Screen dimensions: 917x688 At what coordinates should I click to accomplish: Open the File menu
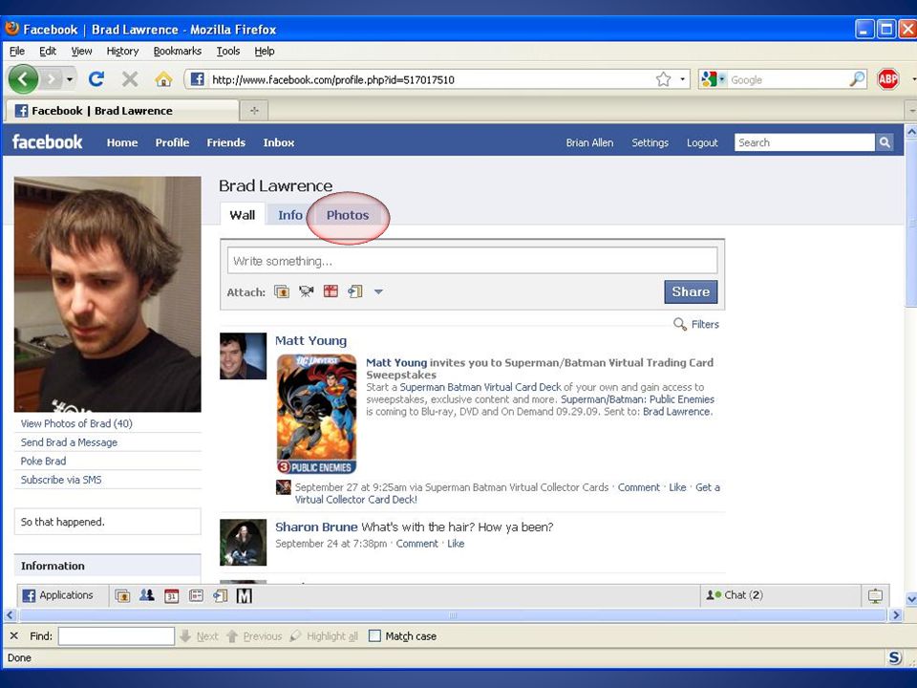coord(17,51)
